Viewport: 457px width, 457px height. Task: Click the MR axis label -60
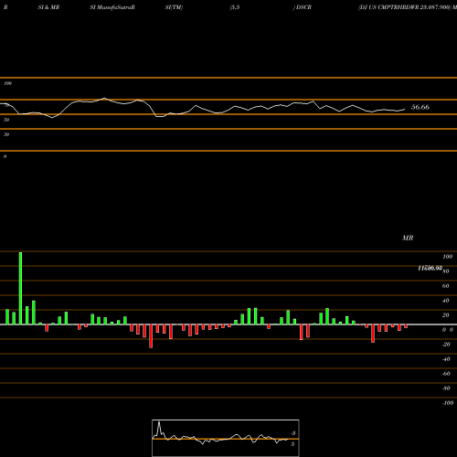point(446,374)
